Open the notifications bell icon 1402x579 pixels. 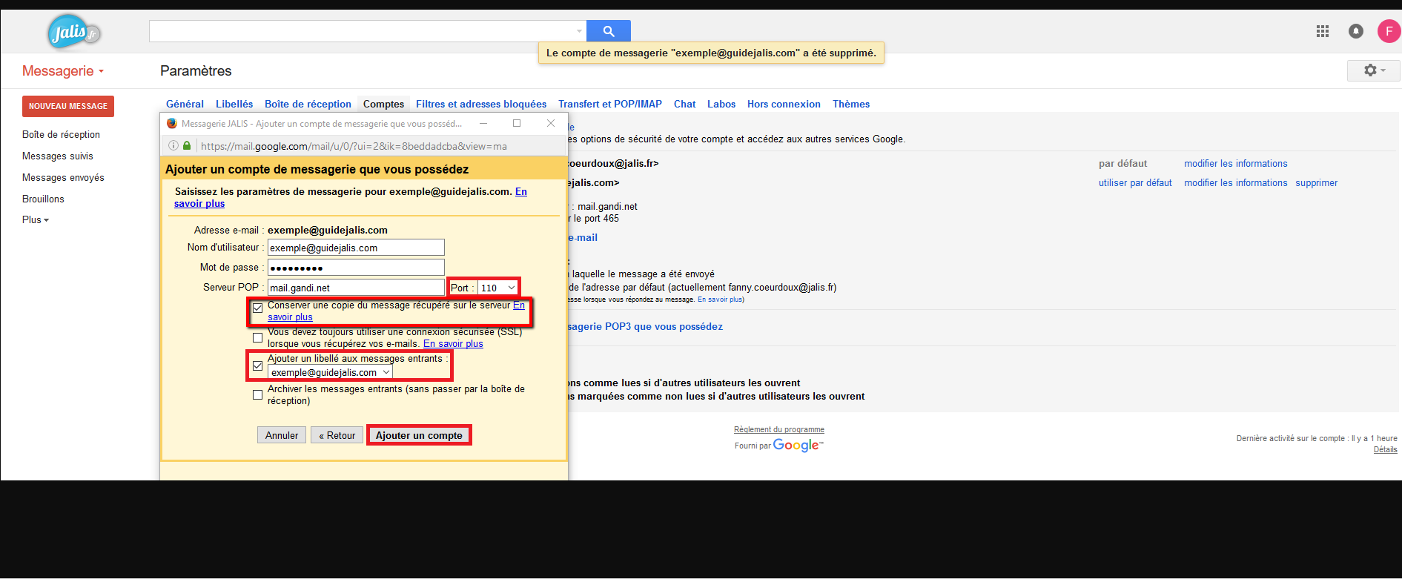(1355, 31)
